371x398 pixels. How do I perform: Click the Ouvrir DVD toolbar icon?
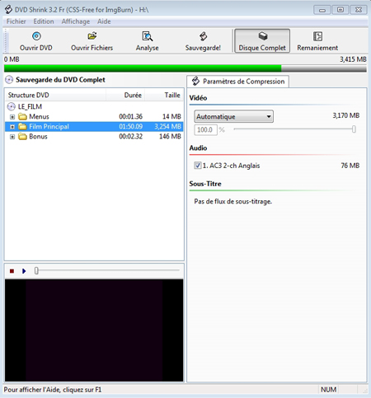click(x=36, y=36)
